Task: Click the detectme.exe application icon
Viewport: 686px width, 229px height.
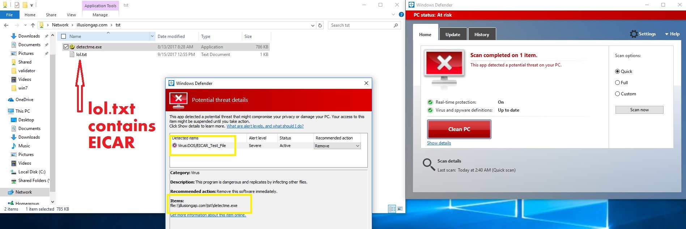Action: point(72,47)
